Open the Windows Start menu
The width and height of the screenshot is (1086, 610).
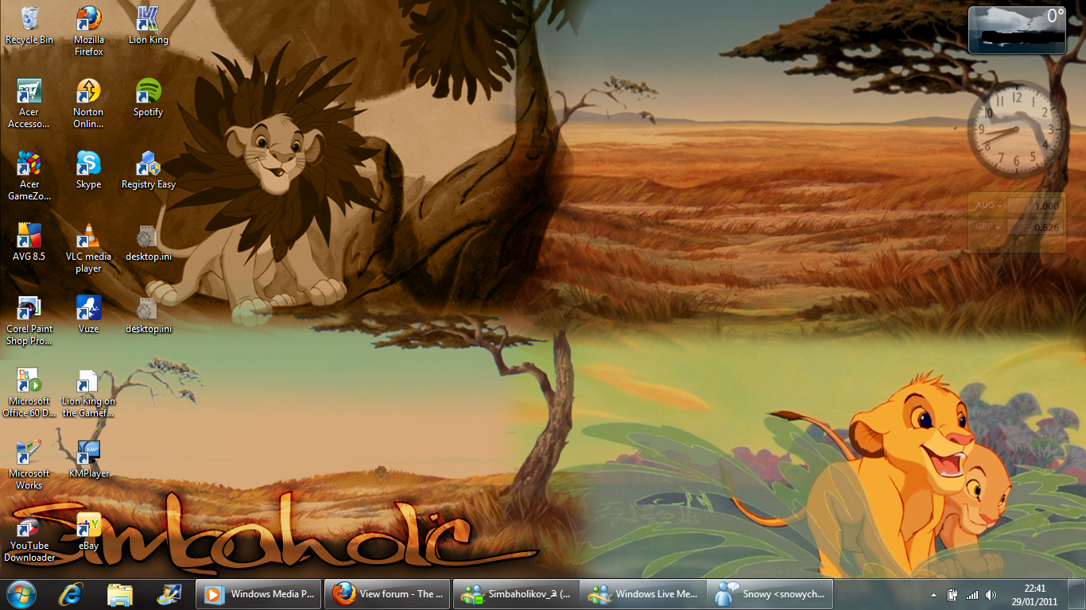(21, 594)
